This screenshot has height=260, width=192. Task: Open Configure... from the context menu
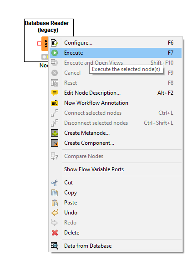[x=116, y=43]
